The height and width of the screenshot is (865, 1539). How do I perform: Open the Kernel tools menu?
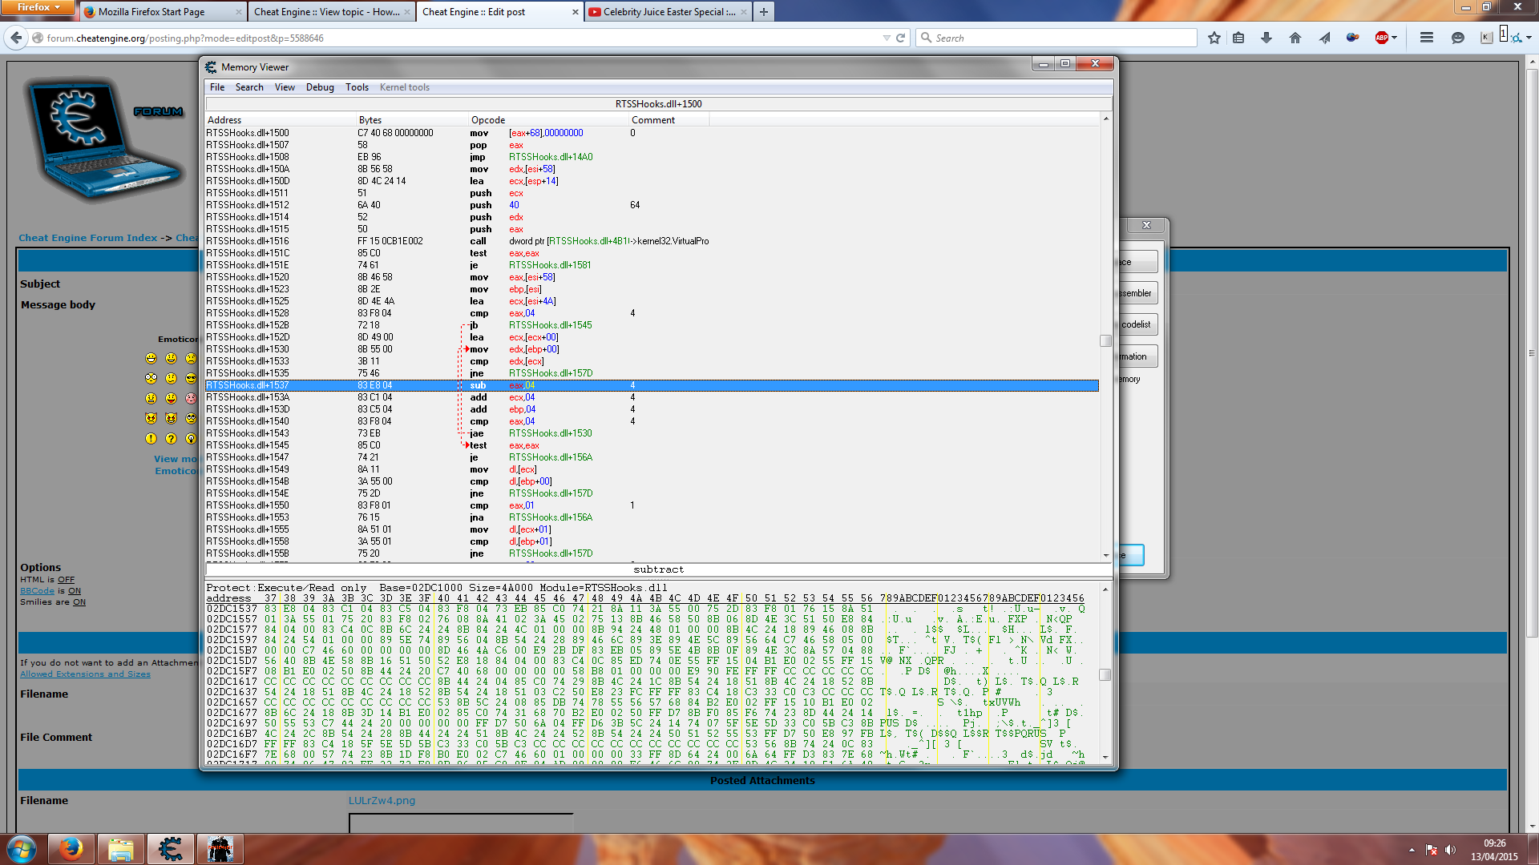click(405, 87)
